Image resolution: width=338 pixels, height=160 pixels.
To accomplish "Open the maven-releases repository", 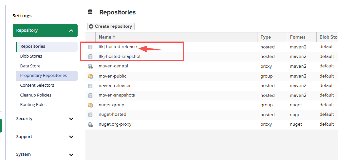I will tap(115, 85).
